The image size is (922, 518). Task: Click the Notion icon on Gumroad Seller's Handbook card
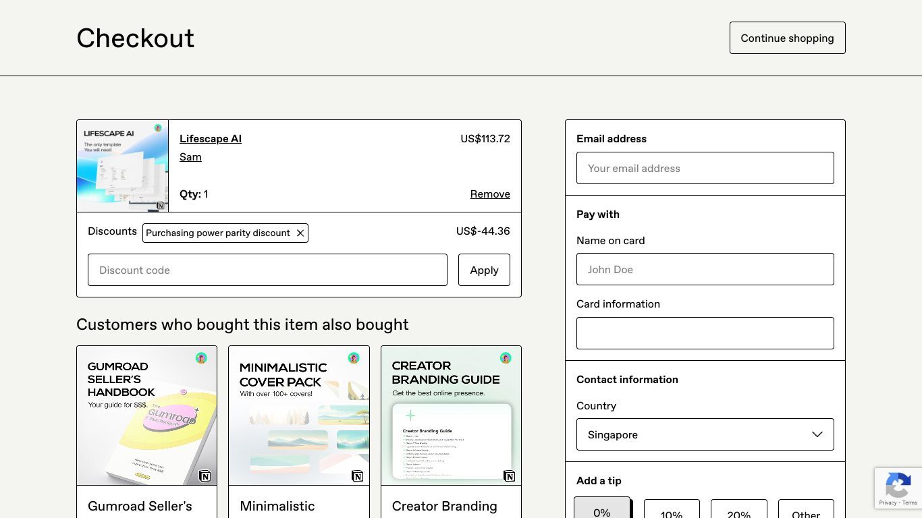(x=205, y=476)
